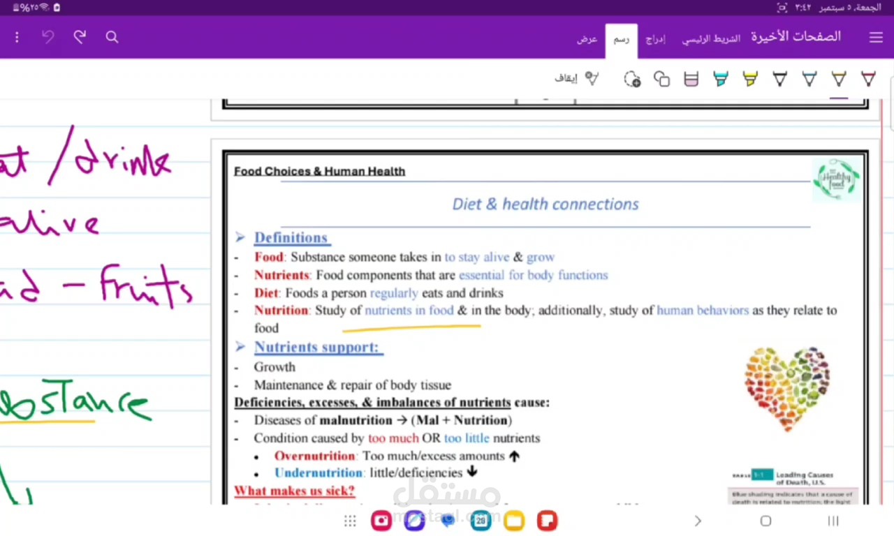
Task: Open the yellow Files app in dock
Action: 514,521
